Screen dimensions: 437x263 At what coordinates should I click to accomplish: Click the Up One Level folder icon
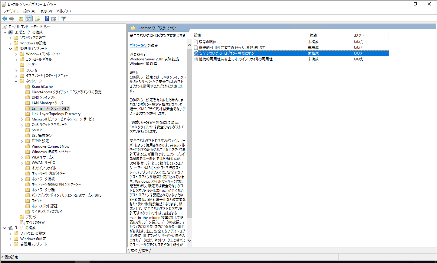coord(21,18)
